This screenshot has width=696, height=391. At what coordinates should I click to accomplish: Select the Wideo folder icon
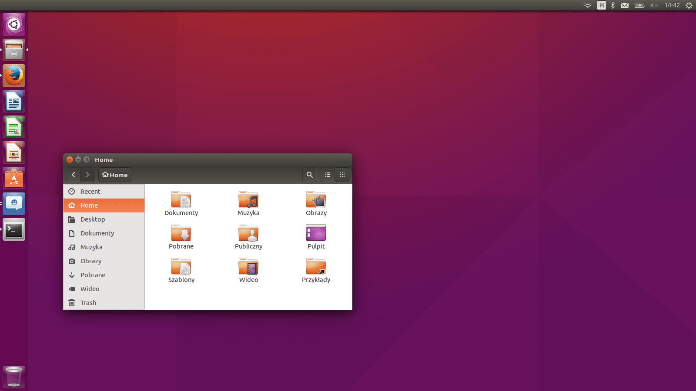tap(248, 267)
